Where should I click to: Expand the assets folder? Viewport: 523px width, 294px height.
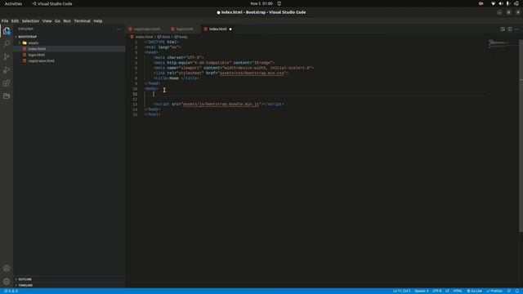coord(20,42)
